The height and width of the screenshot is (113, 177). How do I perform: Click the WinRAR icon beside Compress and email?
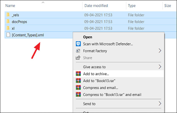coord(78,88)
